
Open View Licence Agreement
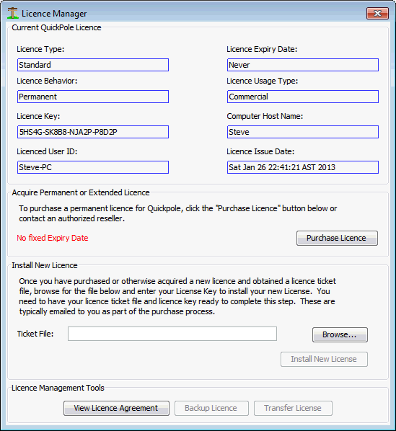pos(116,408)
